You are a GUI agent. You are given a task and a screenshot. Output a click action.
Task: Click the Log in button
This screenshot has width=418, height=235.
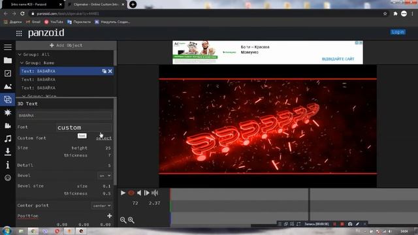coord(398,32)
